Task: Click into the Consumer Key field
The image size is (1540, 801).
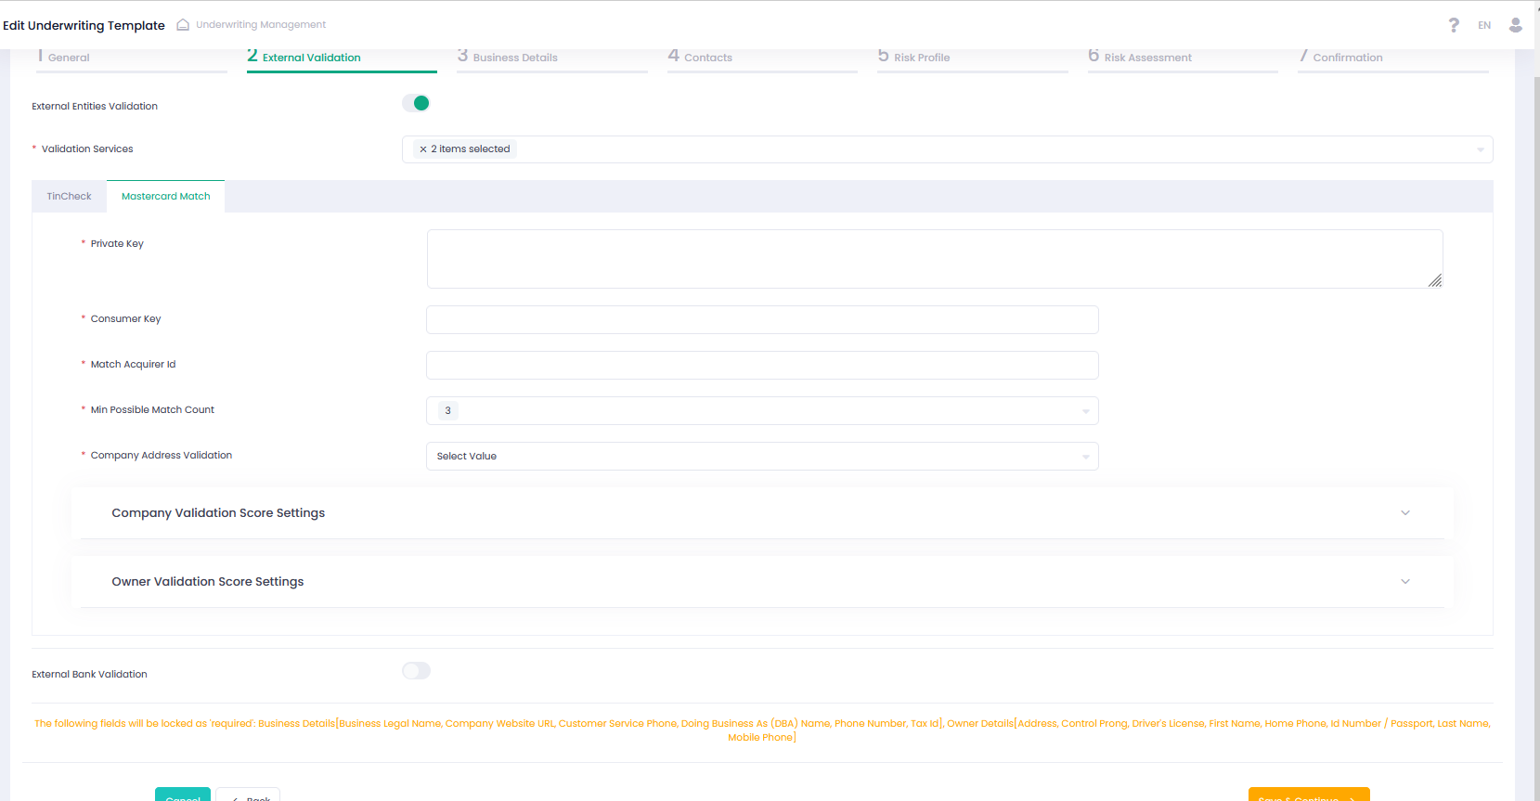Action: (762, 319)
